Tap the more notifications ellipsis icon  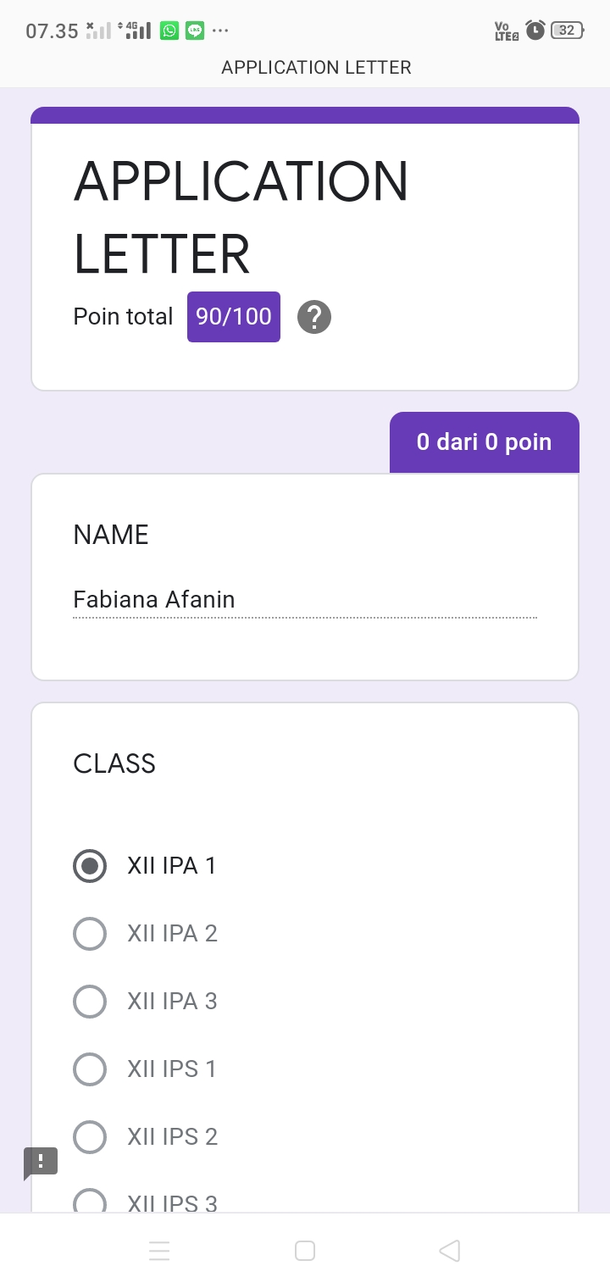pyautogui.click(x=220, y=31)
